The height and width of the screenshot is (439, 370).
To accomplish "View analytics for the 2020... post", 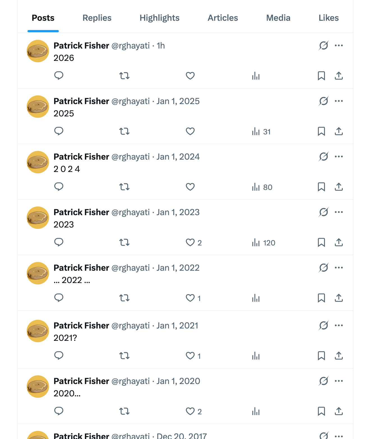I will (x=256, y=411).
